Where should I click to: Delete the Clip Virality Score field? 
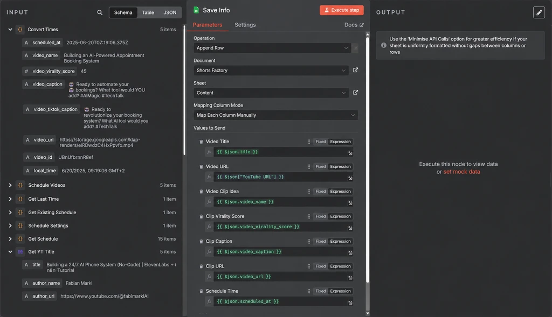click(201, 216)
